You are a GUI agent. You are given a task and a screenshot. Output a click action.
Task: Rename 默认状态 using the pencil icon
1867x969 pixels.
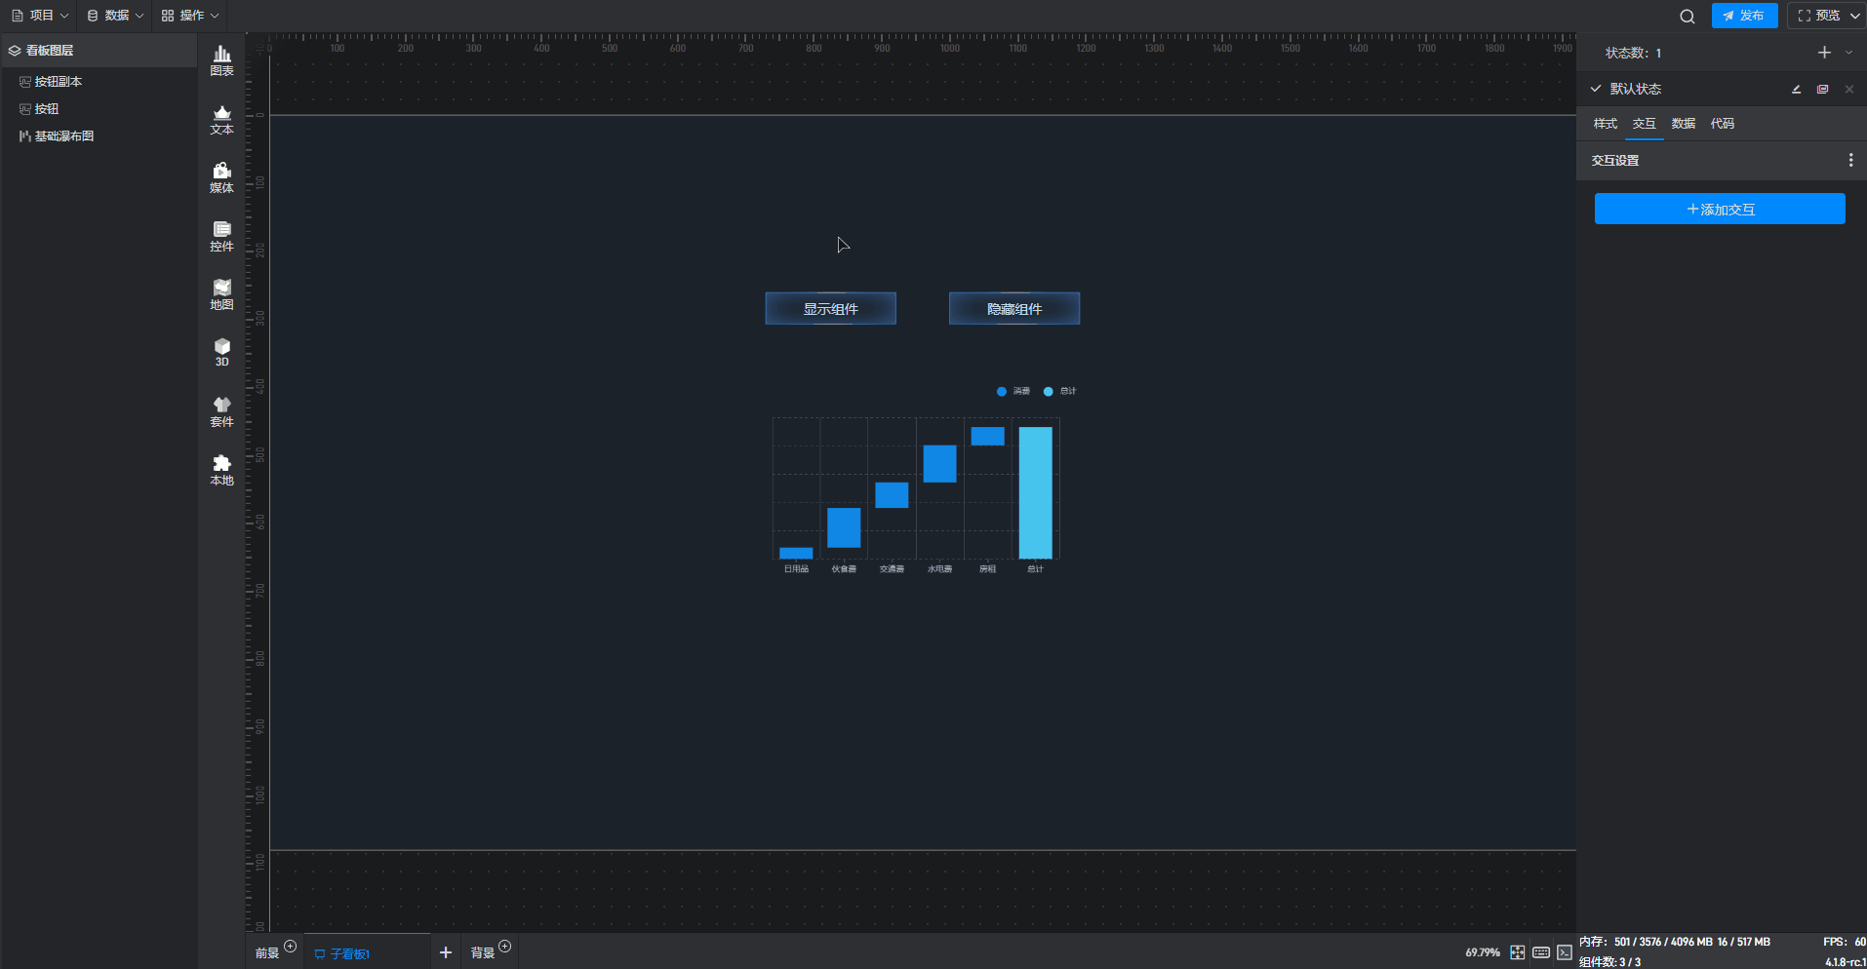point(1796,89)
